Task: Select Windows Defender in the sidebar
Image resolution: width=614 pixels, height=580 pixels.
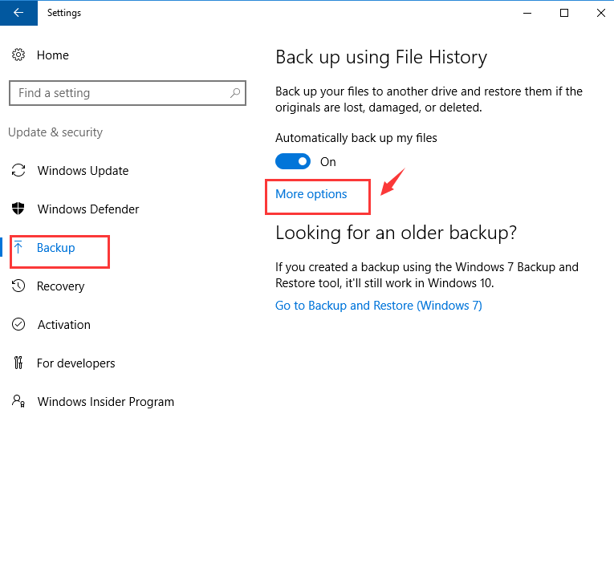Action: tap(88, 209)
